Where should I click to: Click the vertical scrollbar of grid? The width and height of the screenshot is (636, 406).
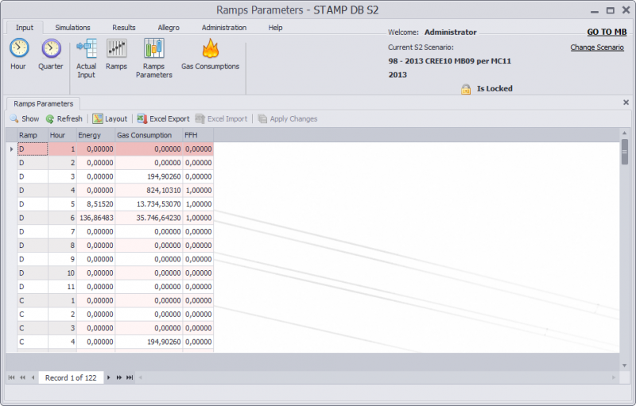pyautogui.click(x=625, y=238)
